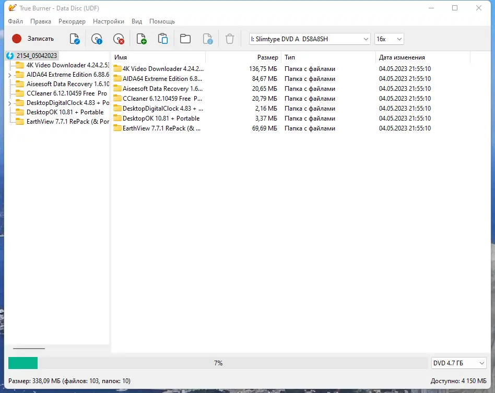Click the Записать burn button
This screenshot has width=495, height=393.
coord(33,39)
